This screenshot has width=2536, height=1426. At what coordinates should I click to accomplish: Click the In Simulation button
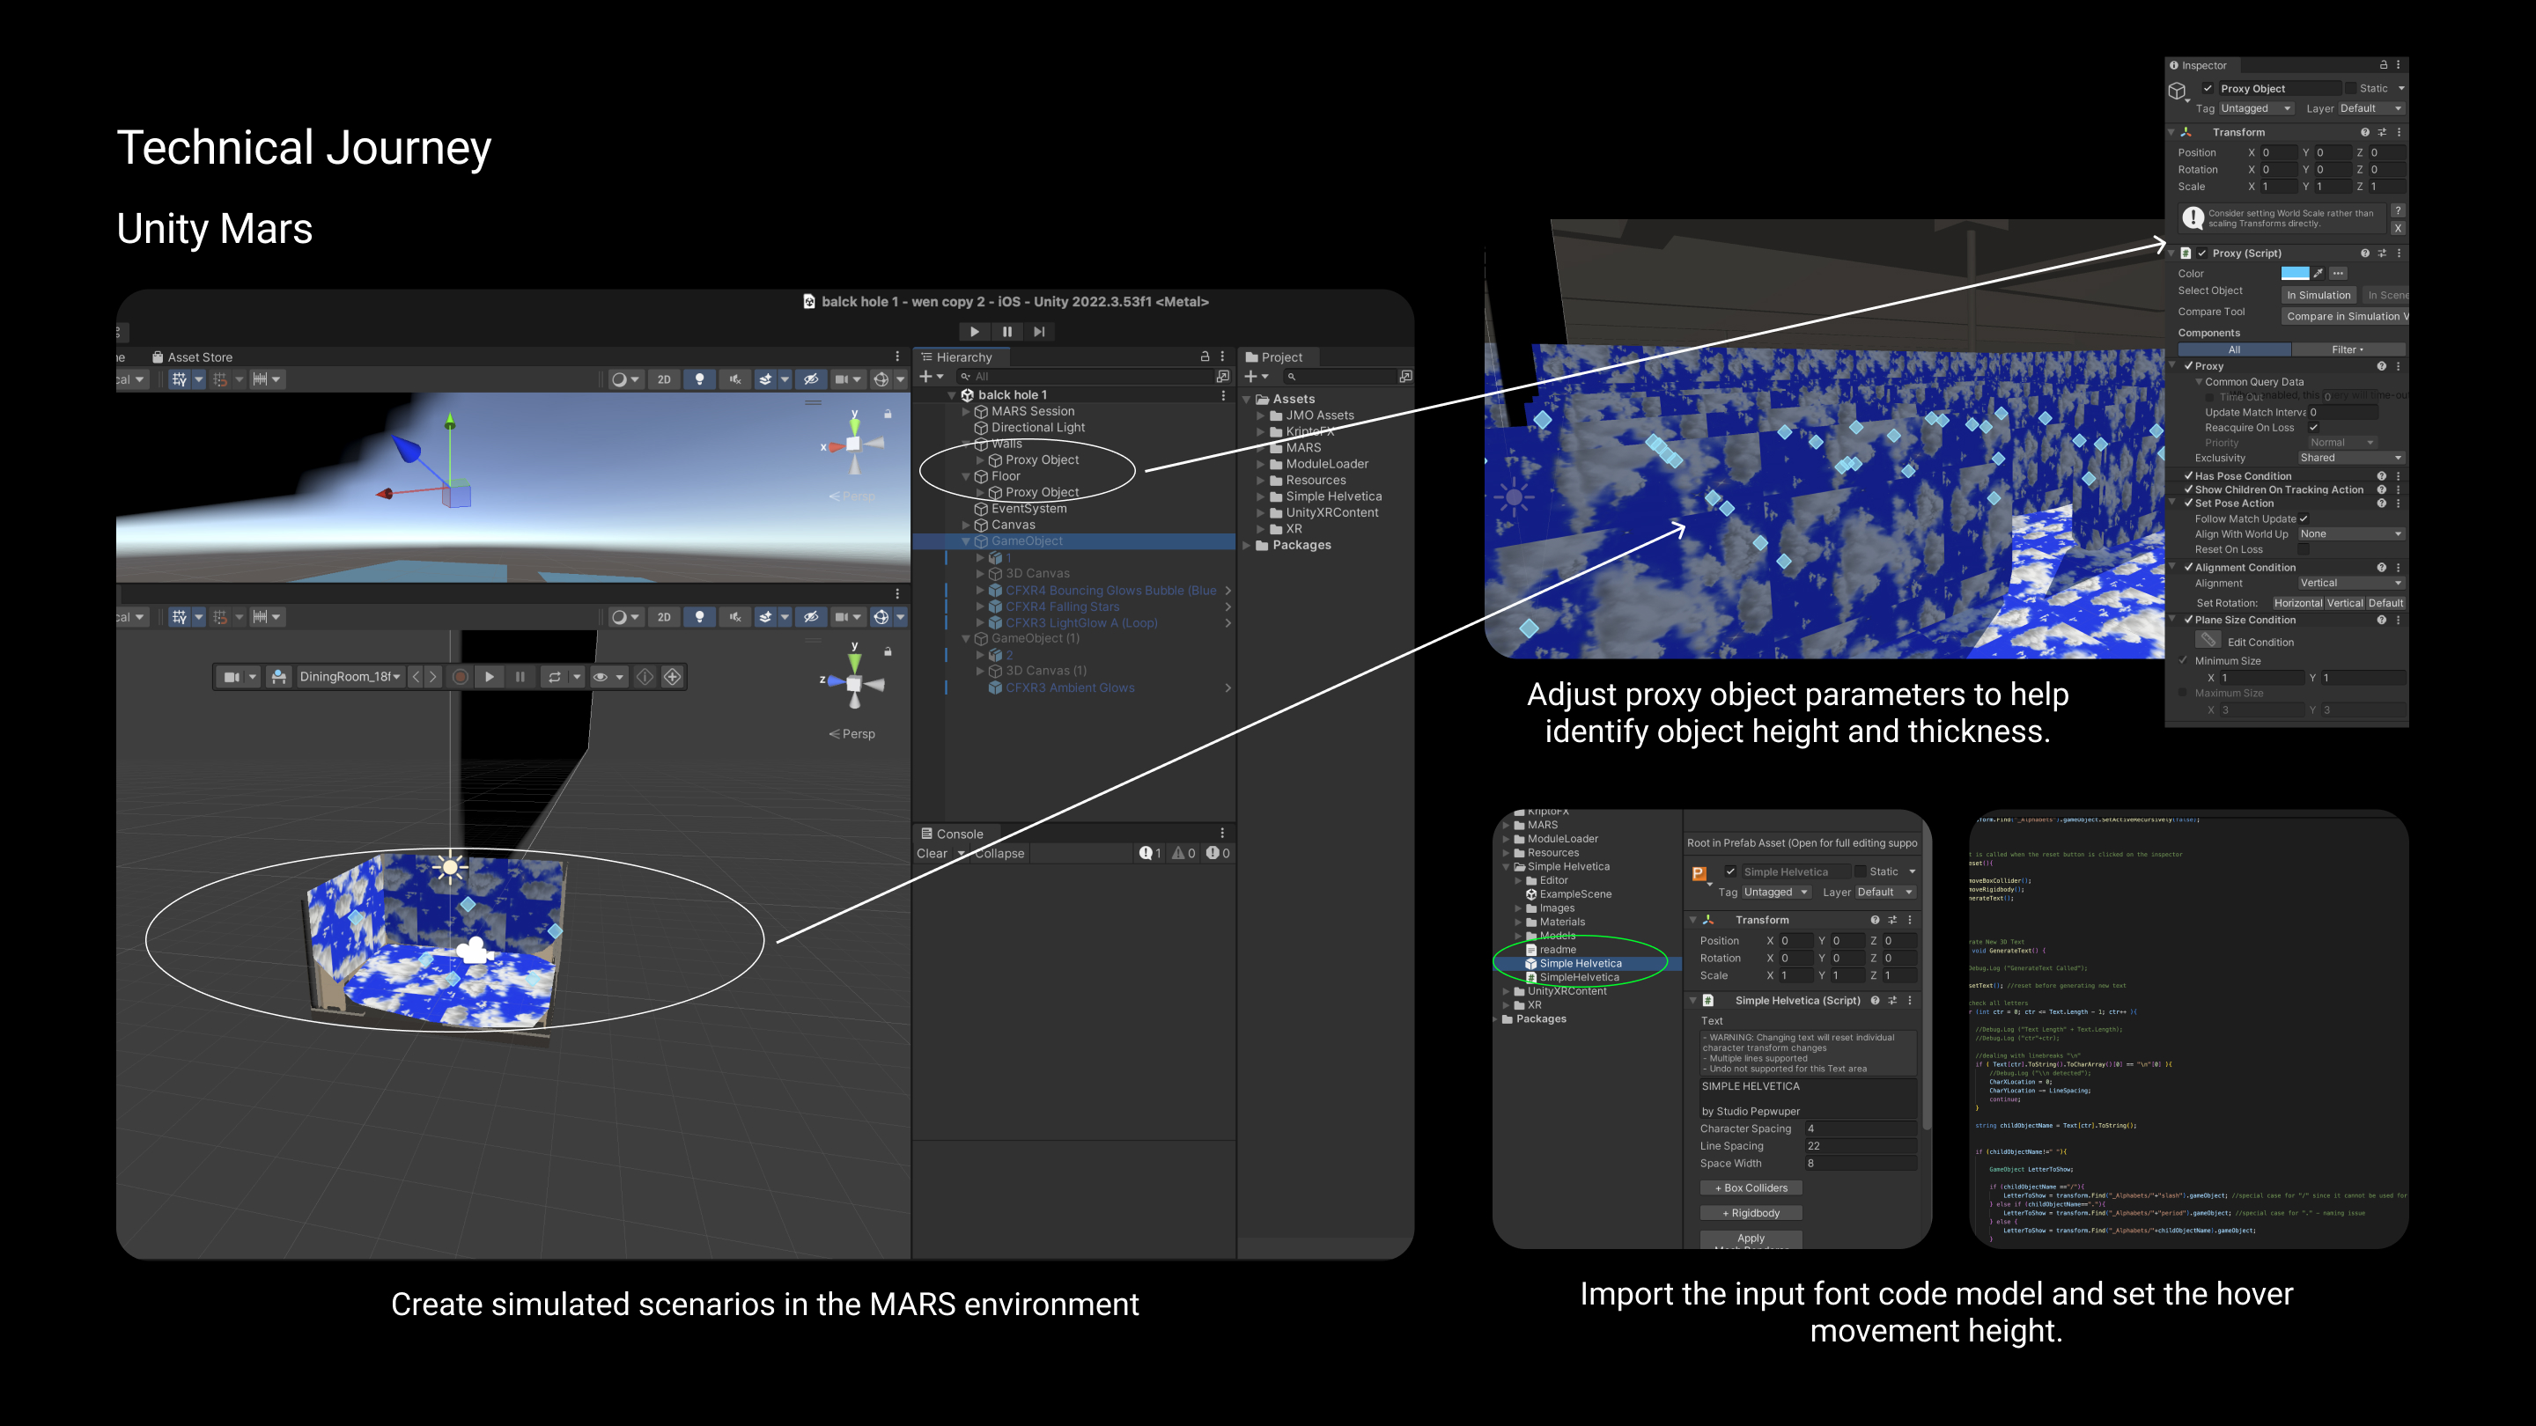point(2318,295)
